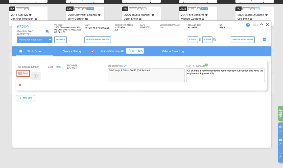Collapse the work order panel with up chevron
Viewport: 283px width, 168px height.
click(262, 24)
